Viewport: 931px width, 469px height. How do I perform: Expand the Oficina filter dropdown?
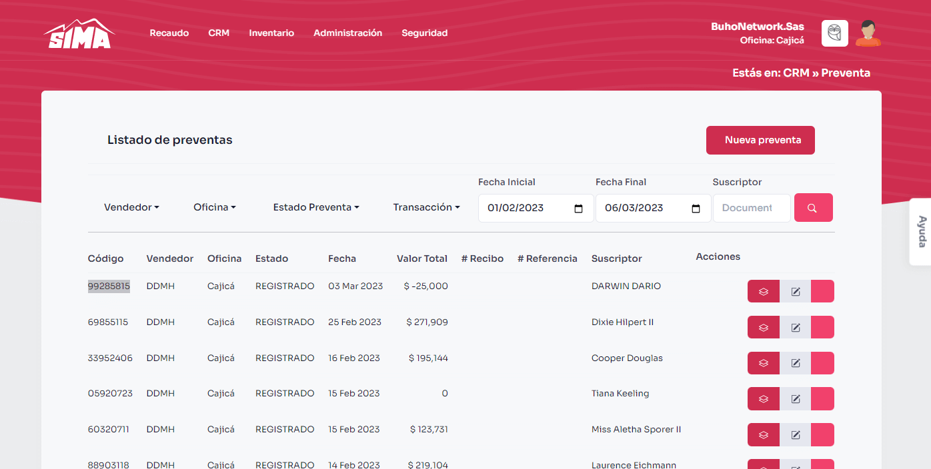point(215,207)
